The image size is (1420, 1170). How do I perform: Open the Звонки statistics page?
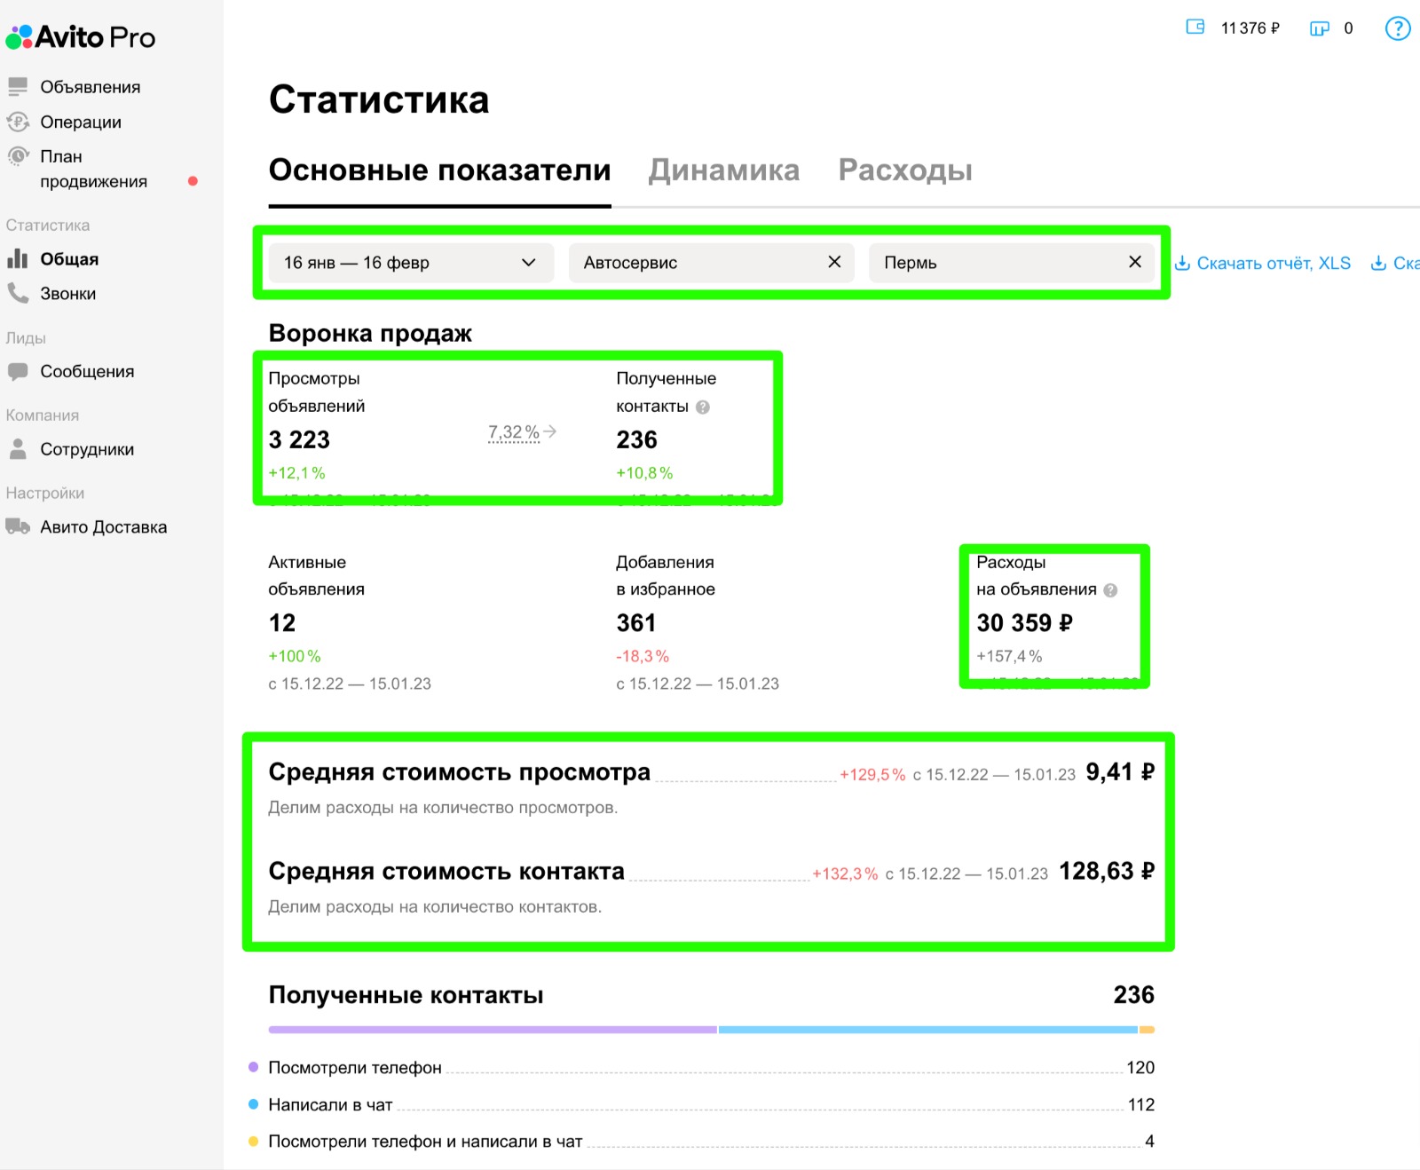point(68,294)
